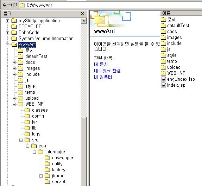Click the docs tree label

coord(30,62)
